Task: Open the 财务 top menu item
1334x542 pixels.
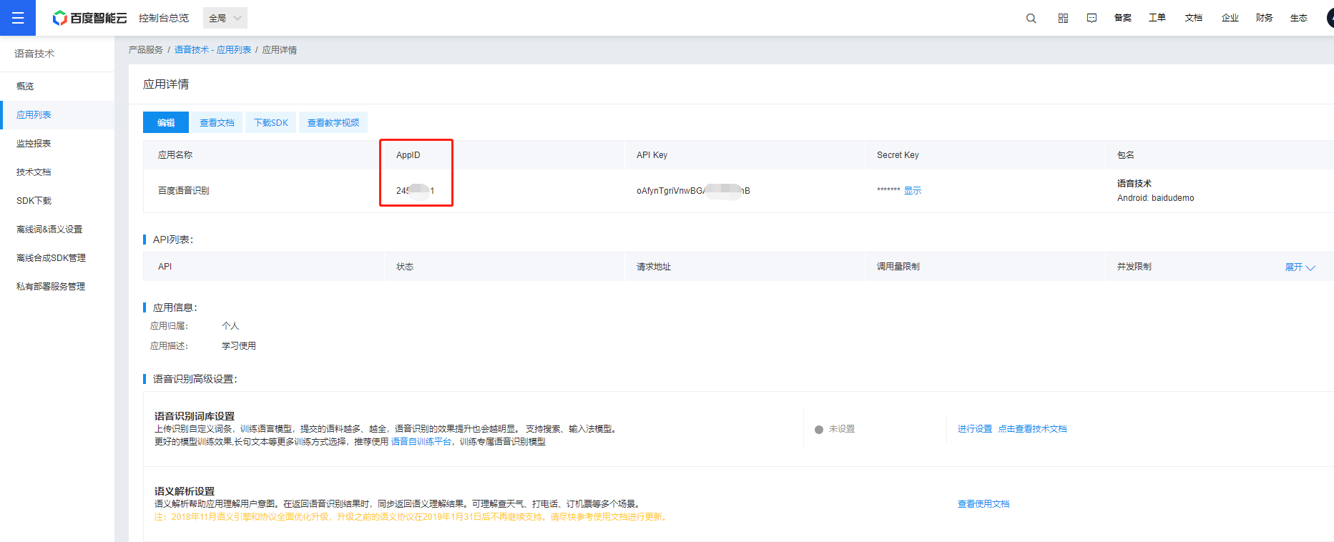Action: [x=1265, y=18]
